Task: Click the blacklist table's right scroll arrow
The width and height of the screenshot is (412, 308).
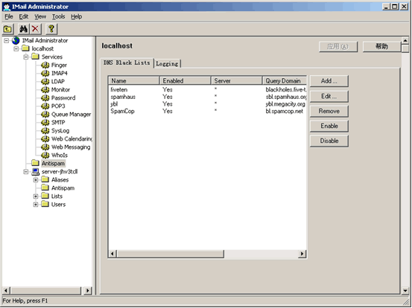Action: tap(302, 254)
